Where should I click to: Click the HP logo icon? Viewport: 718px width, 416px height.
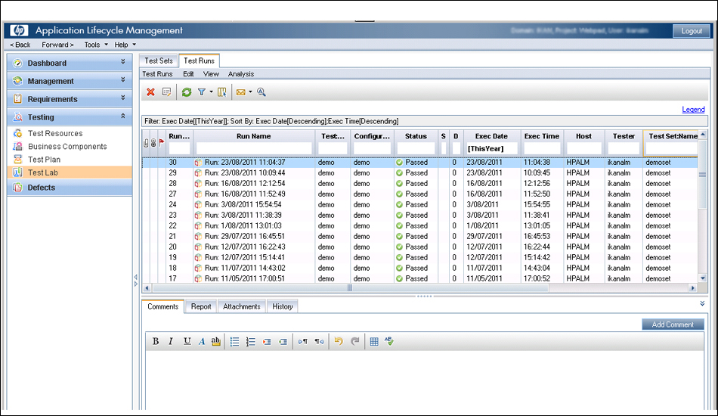[x=19, y=30]
